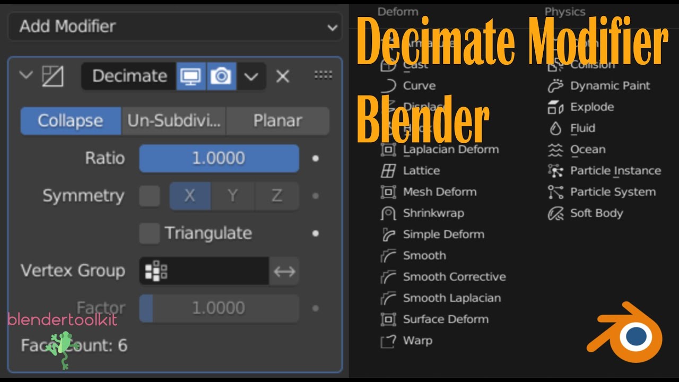Collapse the Decimate modifier panel chevron

point(26,75)
